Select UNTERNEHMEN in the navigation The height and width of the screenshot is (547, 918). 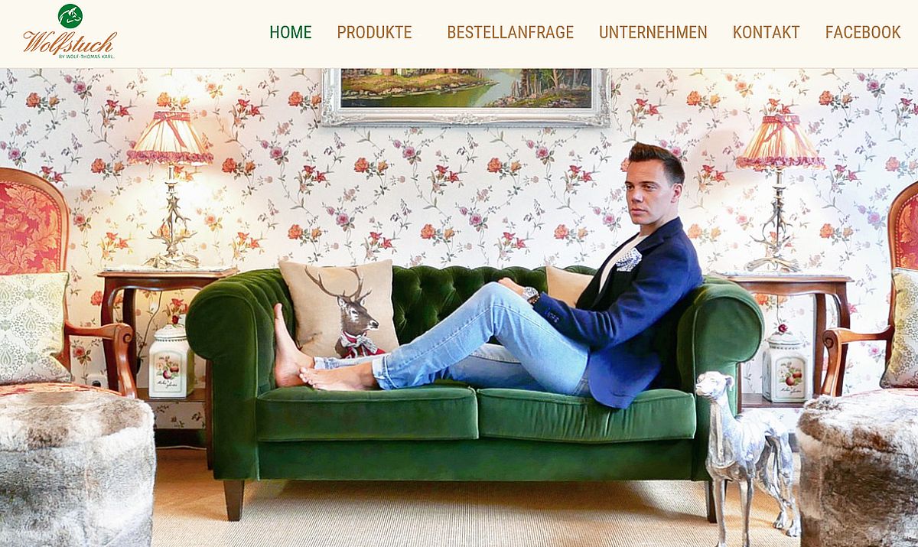653,32
